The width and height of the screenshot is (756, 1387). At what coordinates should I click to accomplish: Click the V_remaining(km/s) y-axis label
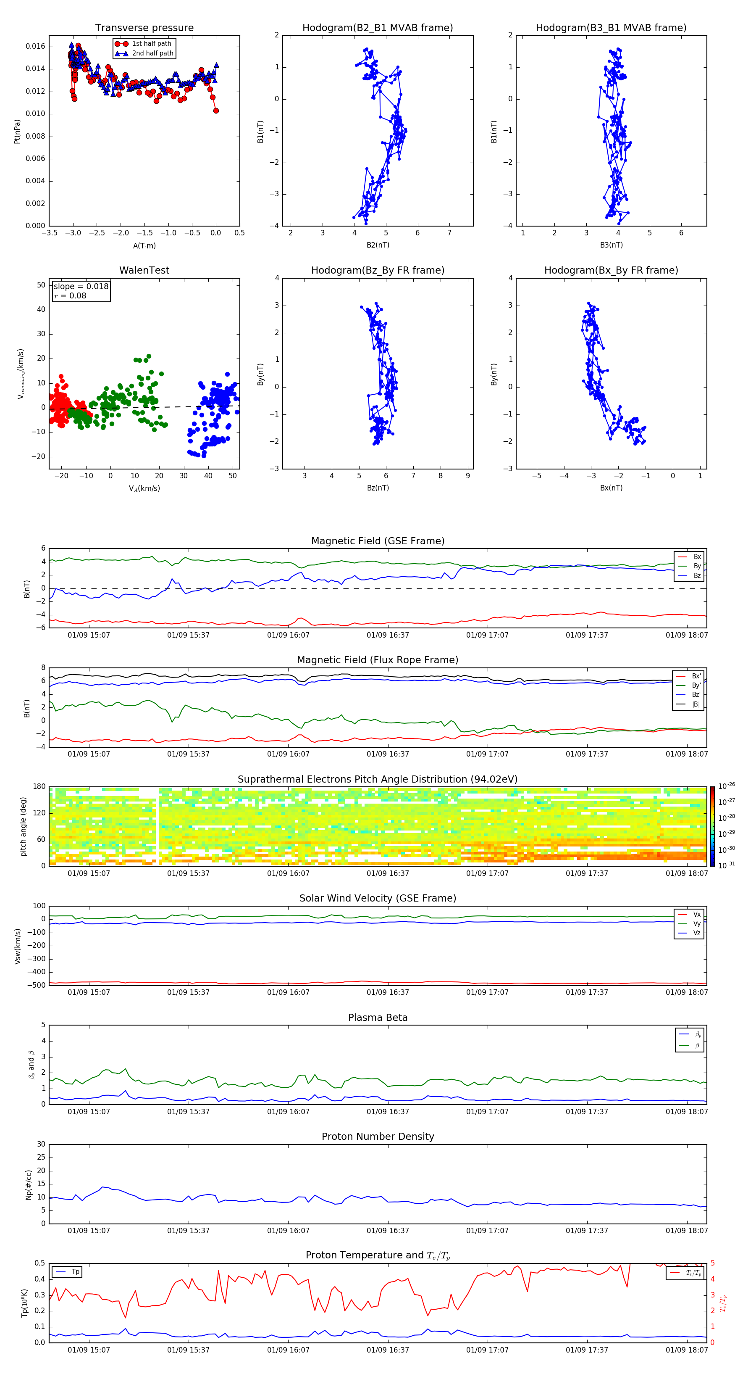tap(21, 374)
